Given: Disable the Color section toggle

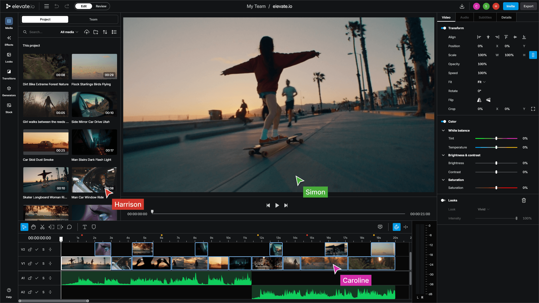Looking at the screenshot, I should 444,121.
